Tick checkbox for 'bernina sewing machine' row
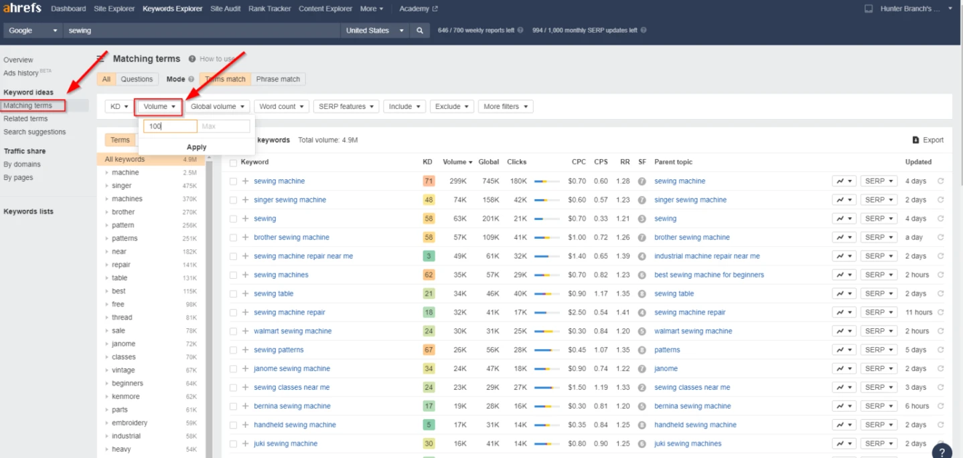 tap(233, 406)
